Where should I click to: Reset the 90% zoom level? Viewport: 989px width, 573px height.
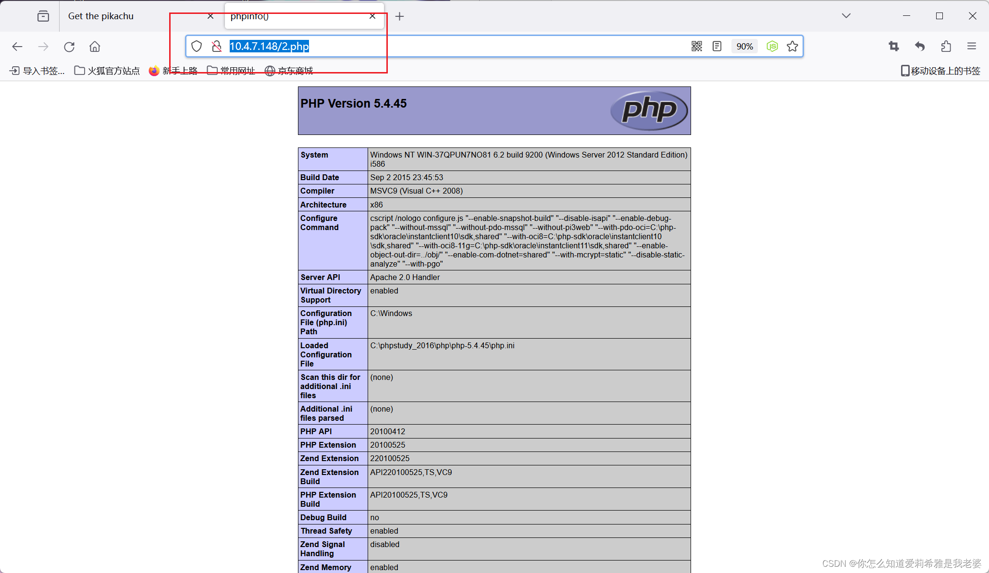coord(744,46)
